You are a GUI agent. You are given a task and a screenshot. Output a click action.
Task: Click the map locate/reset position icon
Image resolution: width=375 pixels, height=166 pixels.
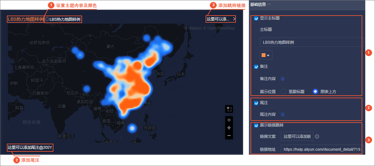(x=229, y=128)
